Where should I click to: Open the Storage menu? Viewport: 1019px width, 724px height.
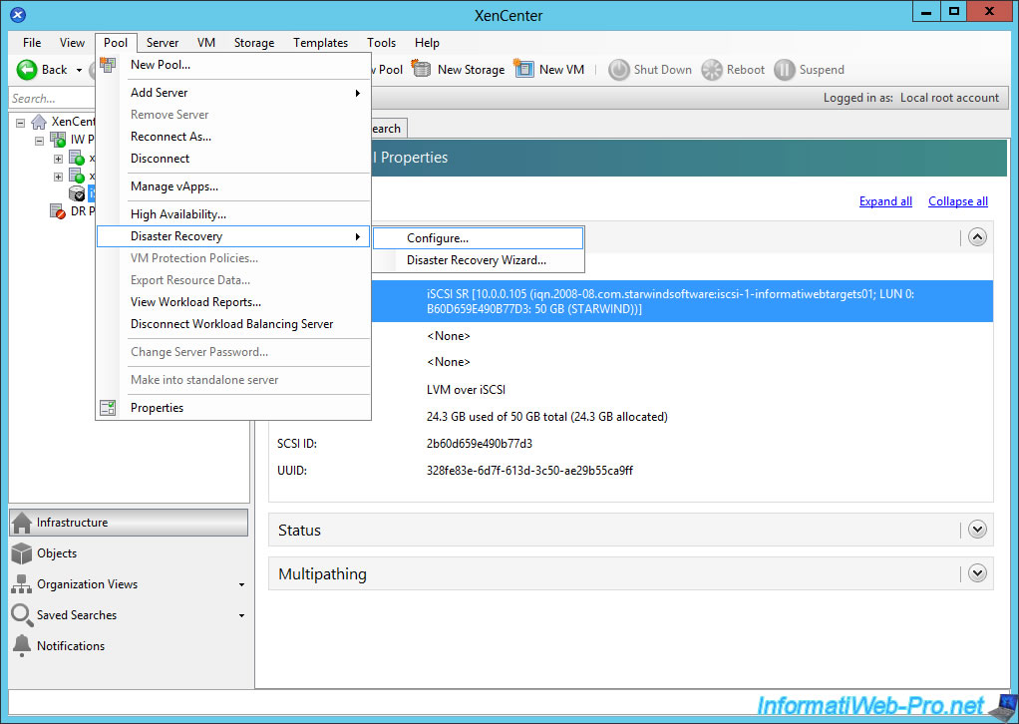coord(254,42)
